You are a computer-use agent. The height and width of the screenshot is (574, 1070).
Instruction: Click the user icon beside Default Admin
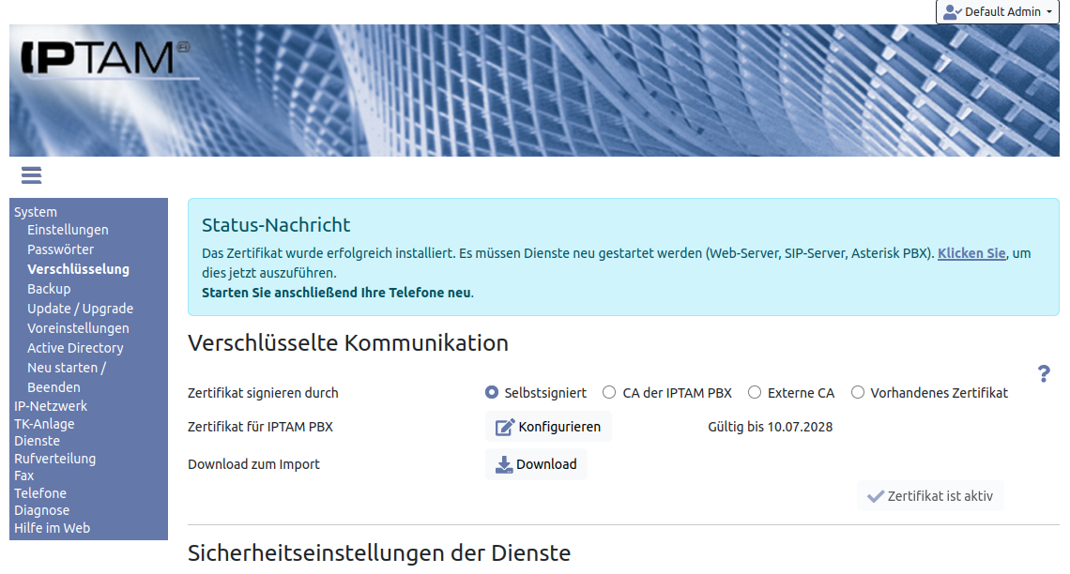coord(952,12)
